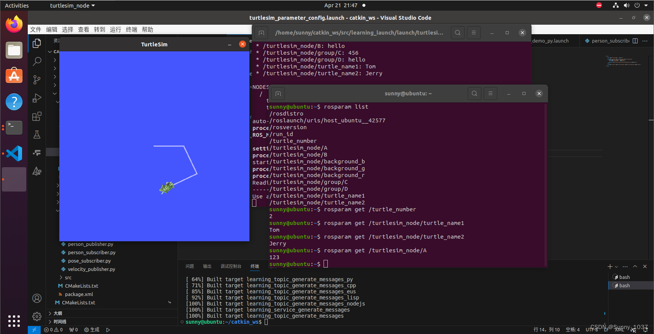The width and height of the screenshot is (654, 334).
Task: Open Help from the dock
Action: pyautogui.click(x=14, y=102)
